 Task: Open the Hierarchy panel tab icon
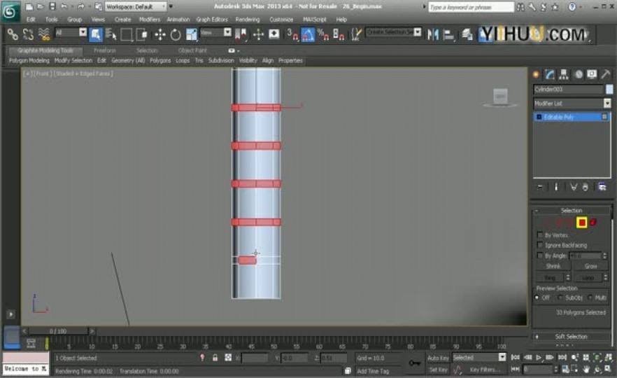[x=564, y=74]
